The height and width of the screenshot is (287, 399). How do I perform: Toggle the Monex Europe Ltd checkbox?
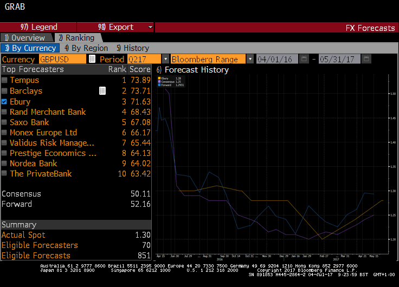(x=4, y=133)
